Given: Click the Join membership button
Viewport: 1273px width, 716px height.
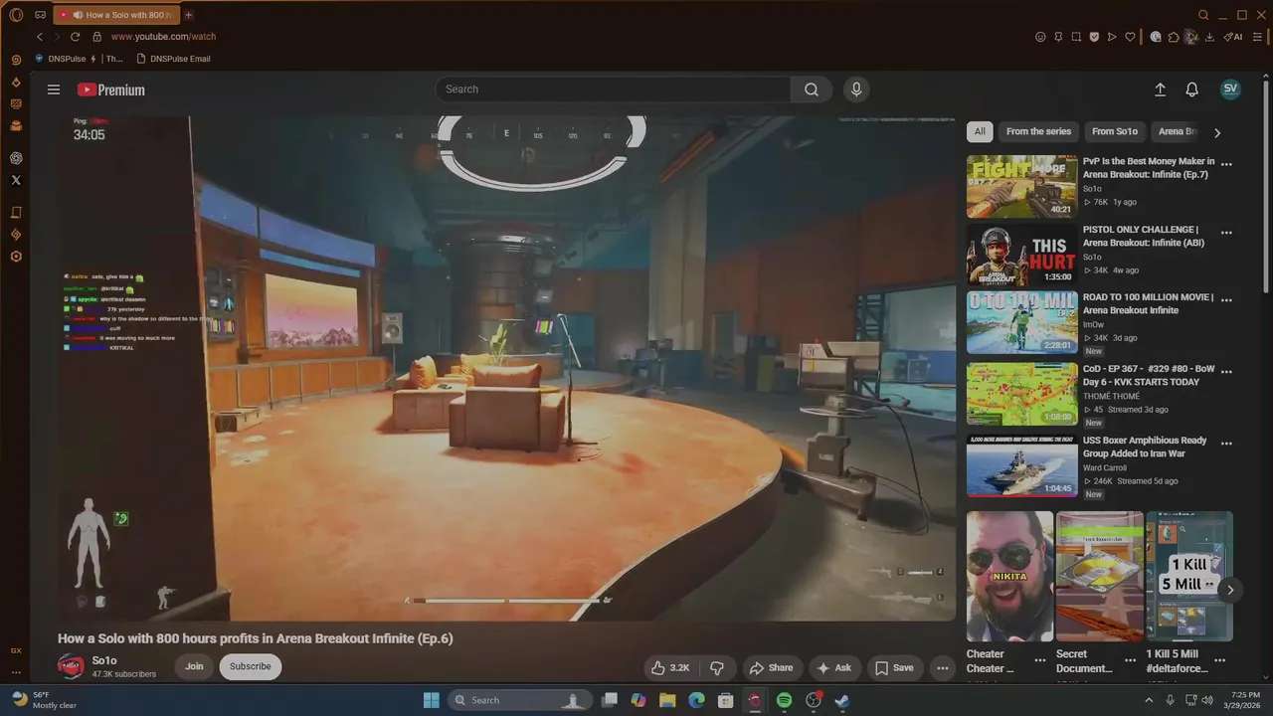Looking at the screenshot, I should click(x=194, y=666).
